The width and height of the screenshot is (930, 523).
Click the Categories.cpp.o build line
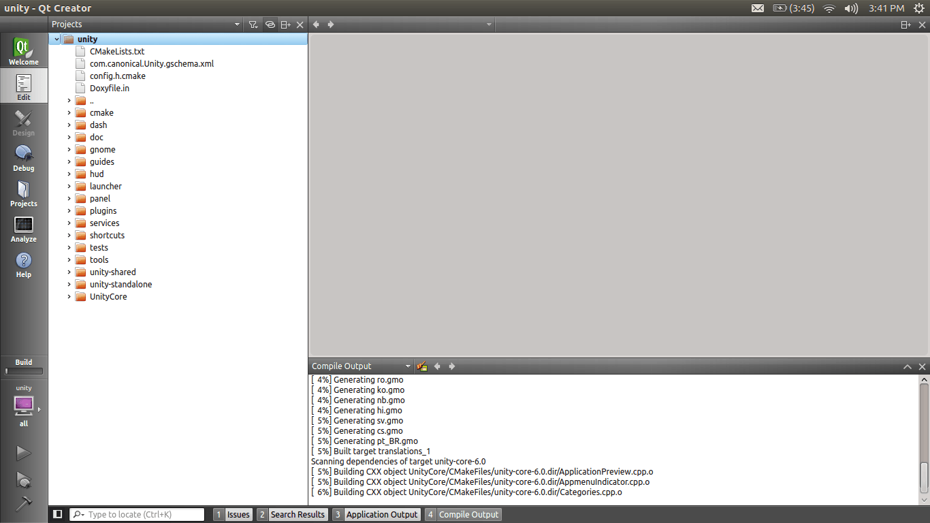(466, 492)
